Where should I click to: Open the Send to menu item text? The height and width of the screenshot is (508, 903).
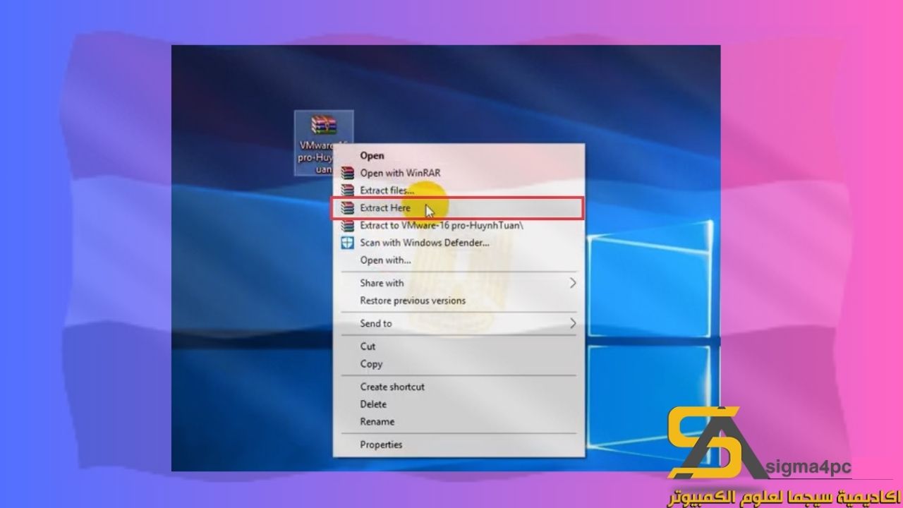(375, 323)
